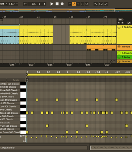Unfold the Wobble track

tap(119, 46)
